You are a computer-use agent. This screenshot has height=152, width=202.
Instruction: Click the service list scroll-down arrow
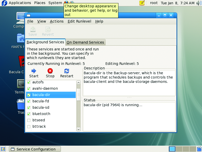point(78,129)
